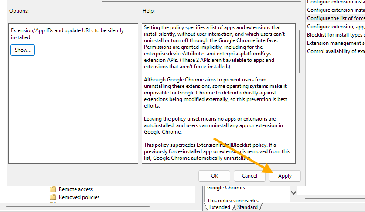Image resolution: width=365 pixels, height=212 pixels.
Task: Click the Removed policies folder icon
Action: [53, 197]
